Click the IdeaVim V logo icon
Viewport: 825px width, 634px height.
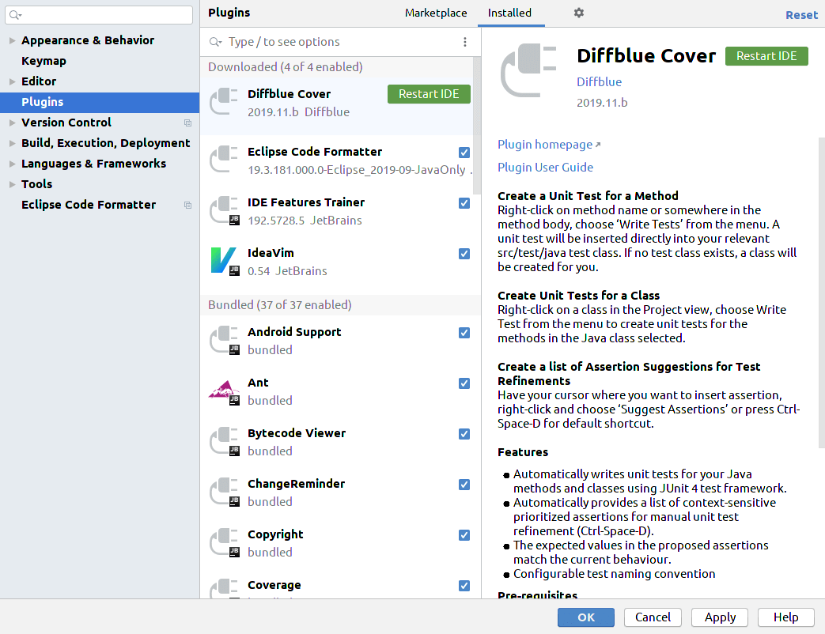[225, 261]
